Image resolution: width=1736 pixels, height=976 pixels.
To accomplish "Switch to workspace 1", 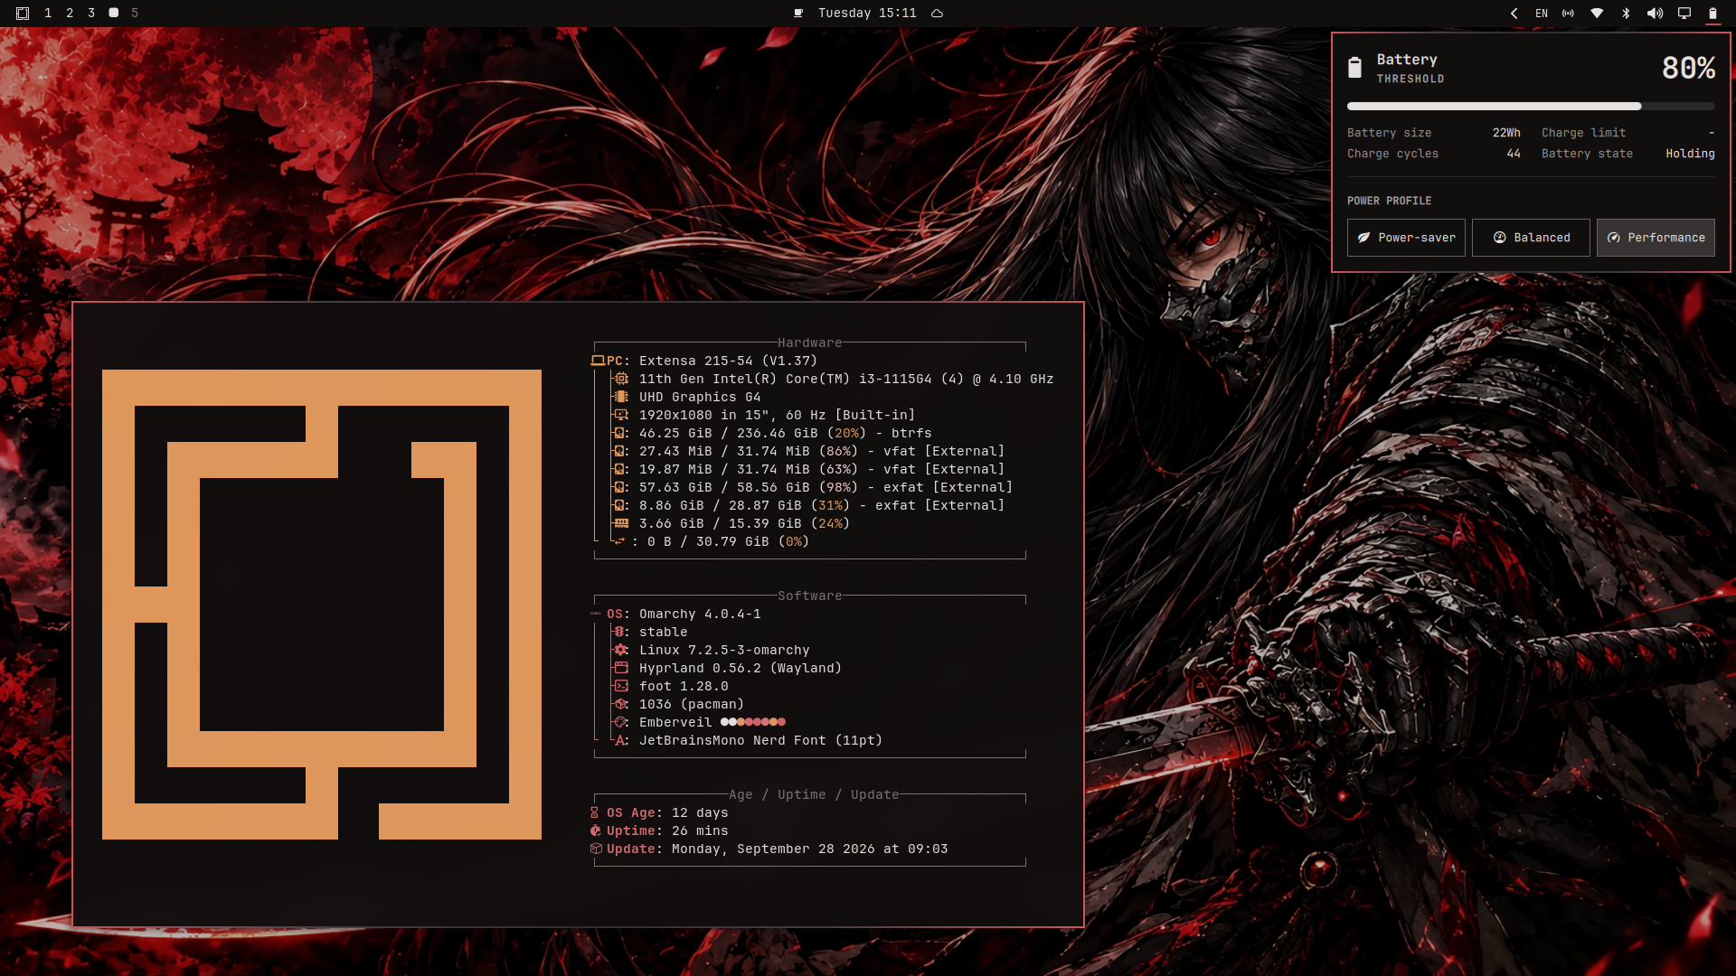I will (48, 14).
